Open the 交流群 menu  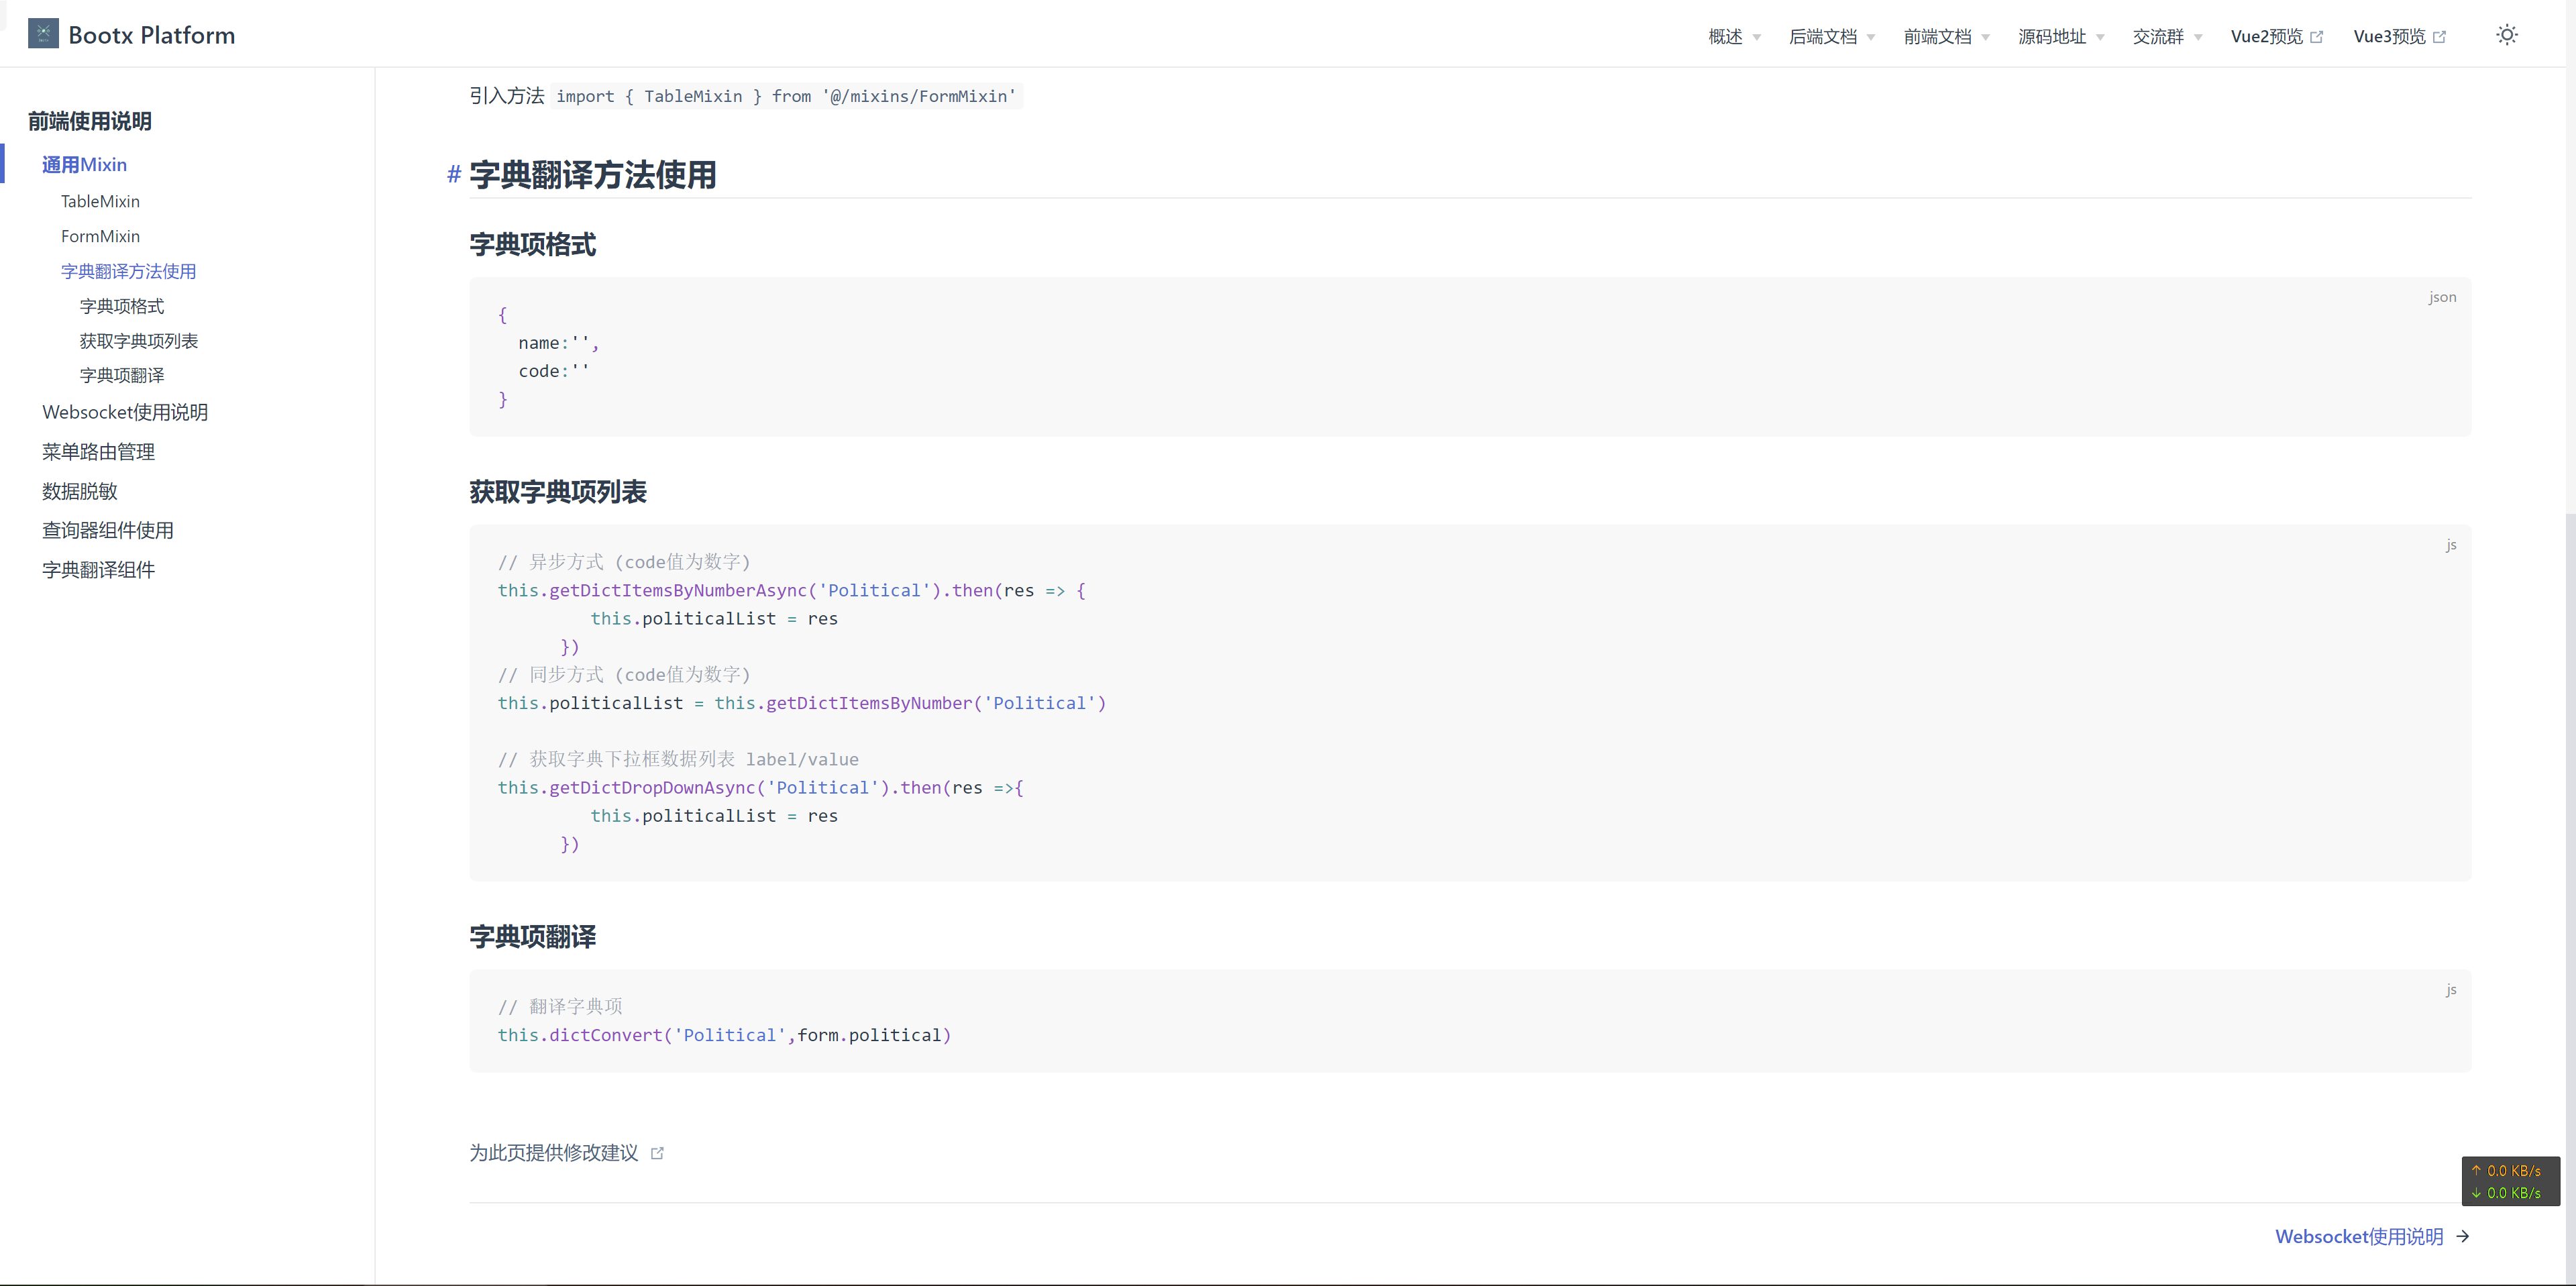[2167, 37]
